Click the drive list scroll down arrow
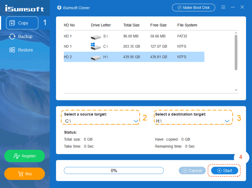Screen dimensions: 252x188 coord(236,90)
